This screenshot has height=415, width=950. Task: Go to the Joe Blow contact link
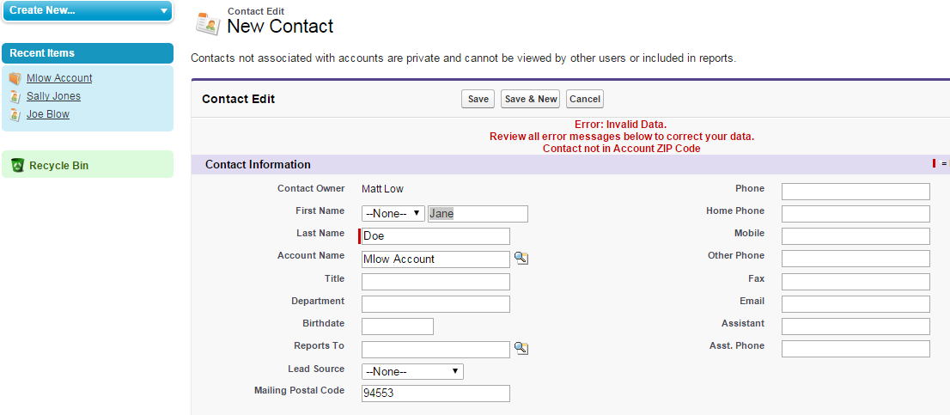pyautogui.click(x=48, y=114)
